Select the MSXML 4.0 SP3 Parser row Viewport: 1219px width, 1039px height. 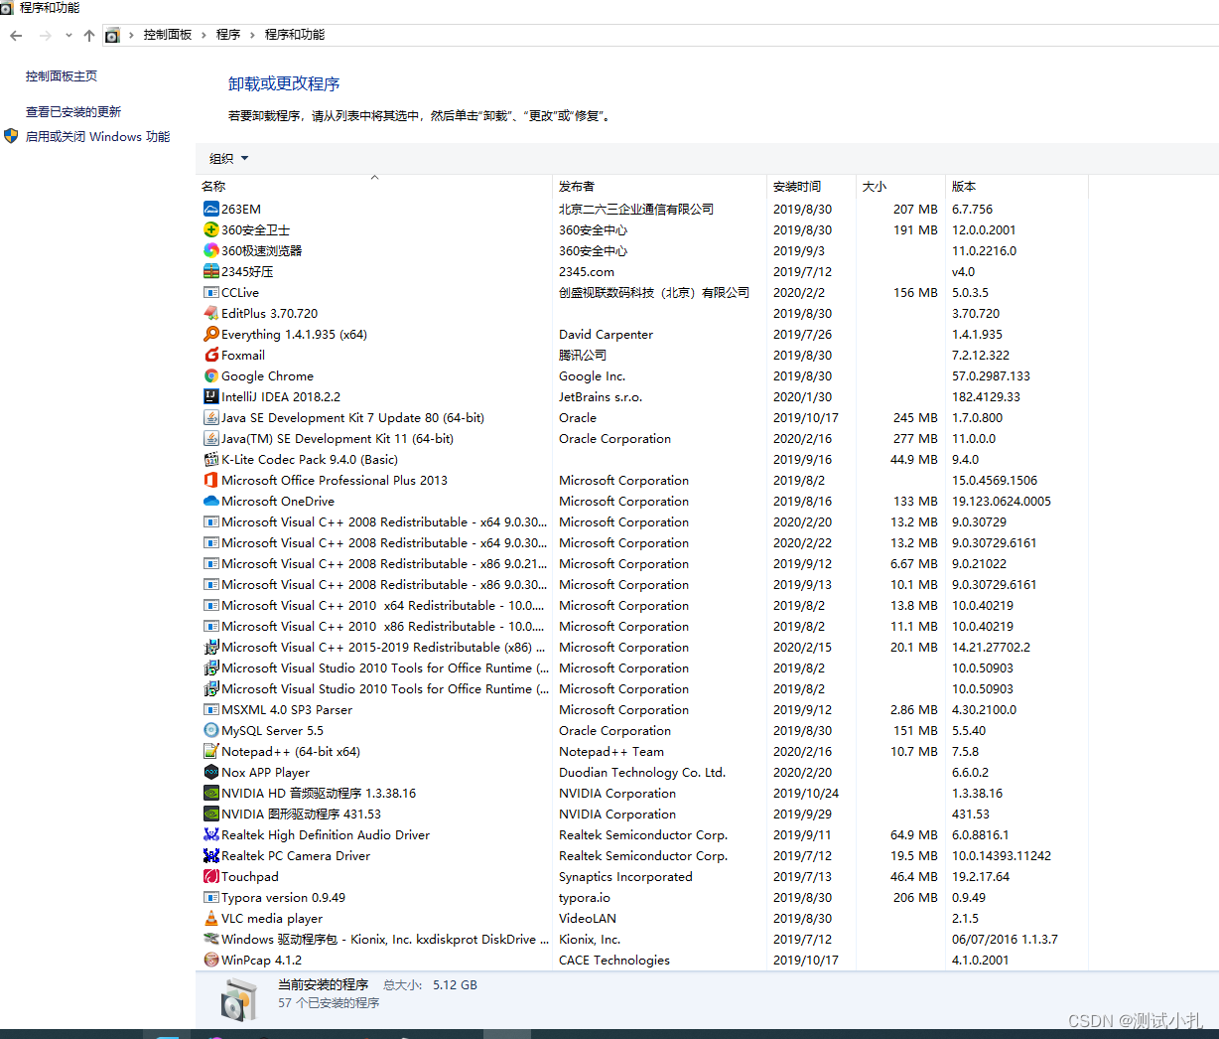coord(643,709)
